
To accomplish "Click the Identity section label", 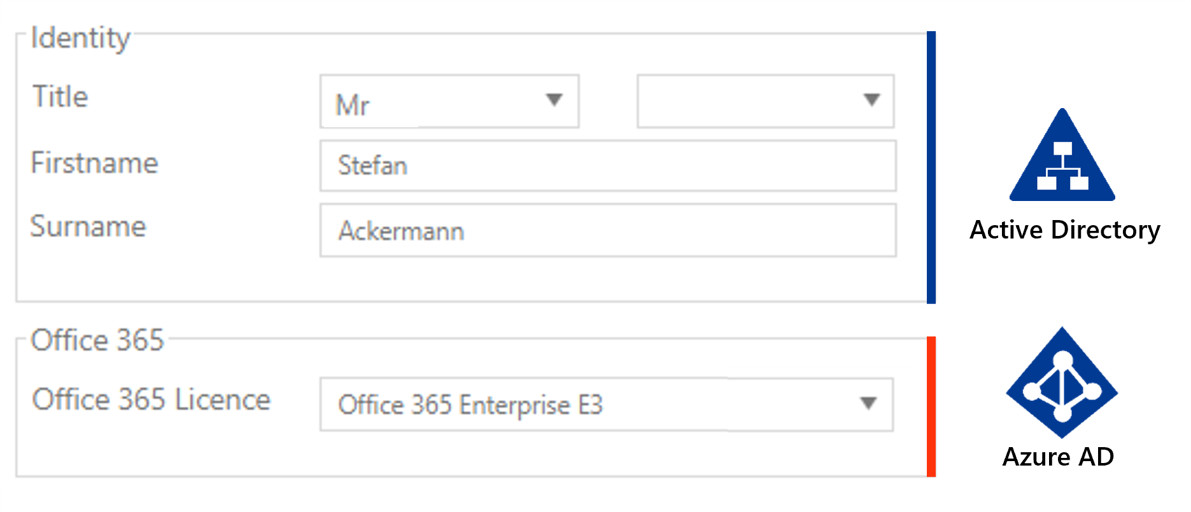I will coord(80,37).
